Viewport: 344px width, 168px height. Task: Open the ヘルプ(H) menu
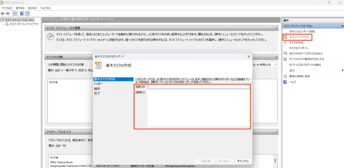45,8
